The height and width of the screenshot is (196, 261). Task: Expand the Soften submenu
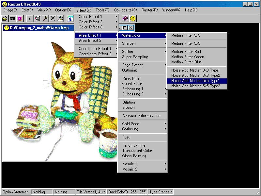143,52
